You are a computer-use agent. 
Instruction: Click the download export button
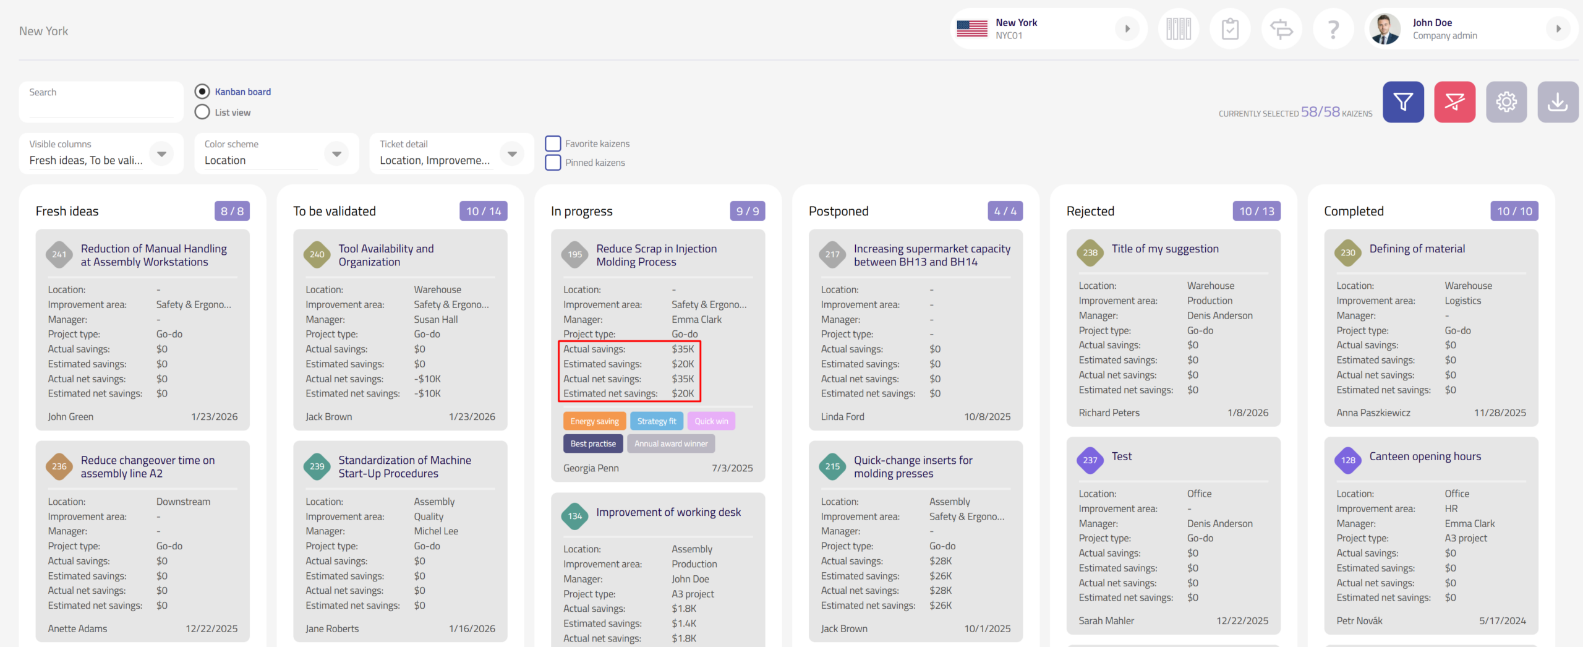coord(1558,102)
